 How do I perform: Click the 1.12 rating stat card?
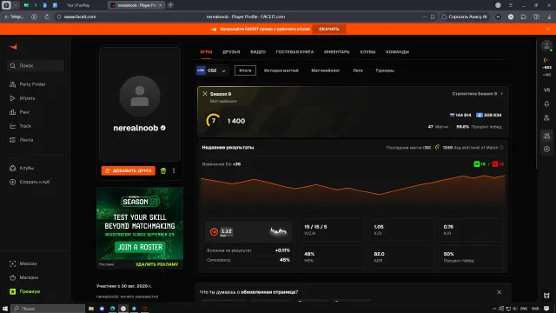point(248,231)
